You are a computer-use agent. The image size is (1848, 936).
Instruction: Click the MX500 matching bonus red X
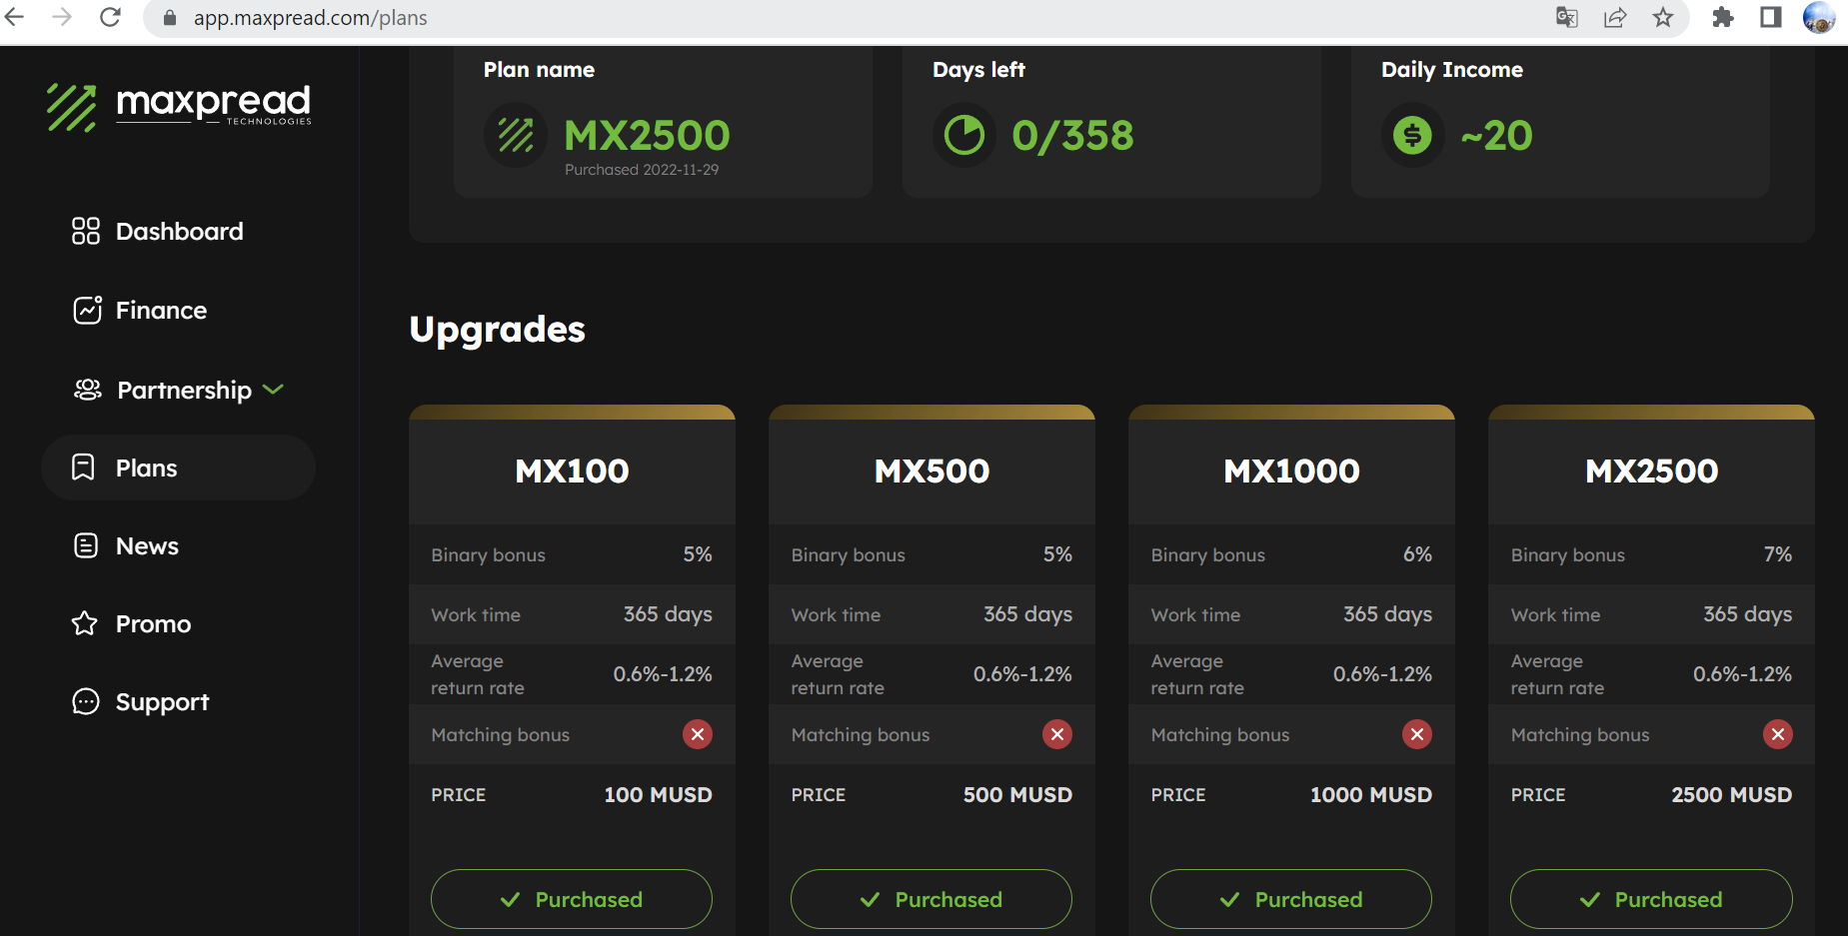tap(1057, 734)
